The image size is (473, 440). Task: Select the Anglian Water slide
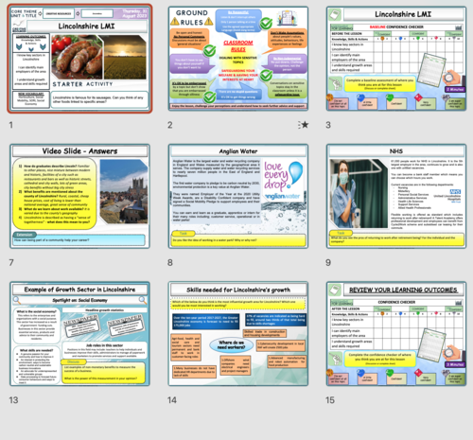click(238, 196)
